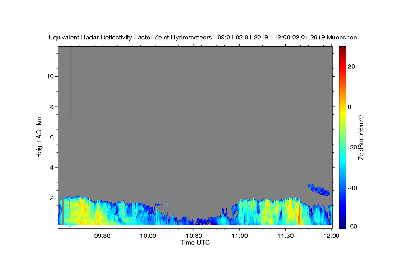Click the 10:00 time tick label
411x274 pixels.
[x=148, y=236]
